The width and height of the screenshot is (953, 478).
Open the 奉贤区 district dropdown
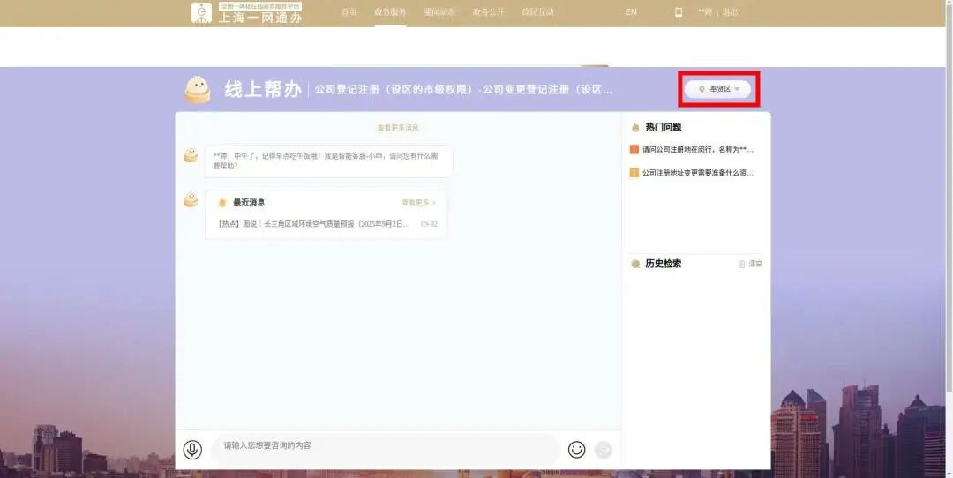tap(718, 89)
